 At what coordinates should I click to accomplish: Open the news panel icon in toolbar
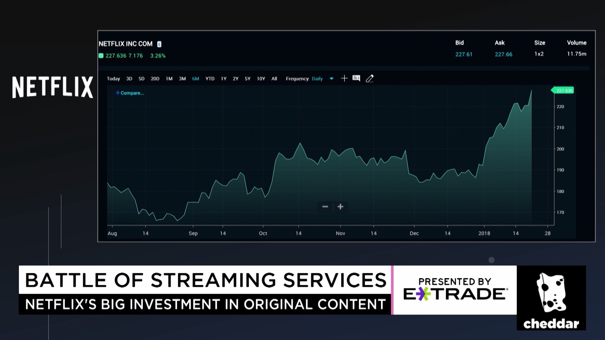(356, 78)
